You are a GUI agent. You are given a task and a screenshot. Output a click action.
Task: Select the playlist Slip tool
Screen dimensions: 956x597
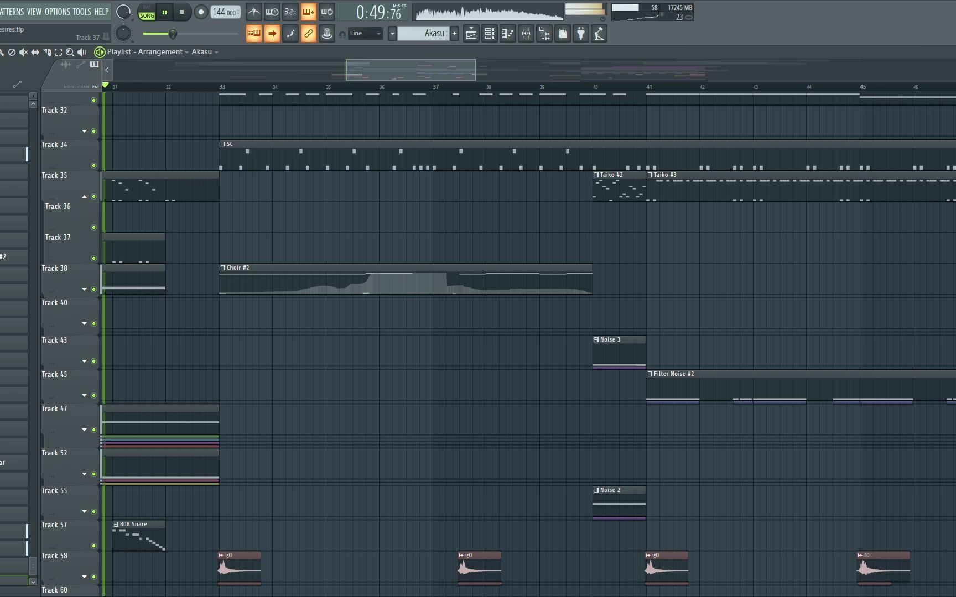[35, 52]
